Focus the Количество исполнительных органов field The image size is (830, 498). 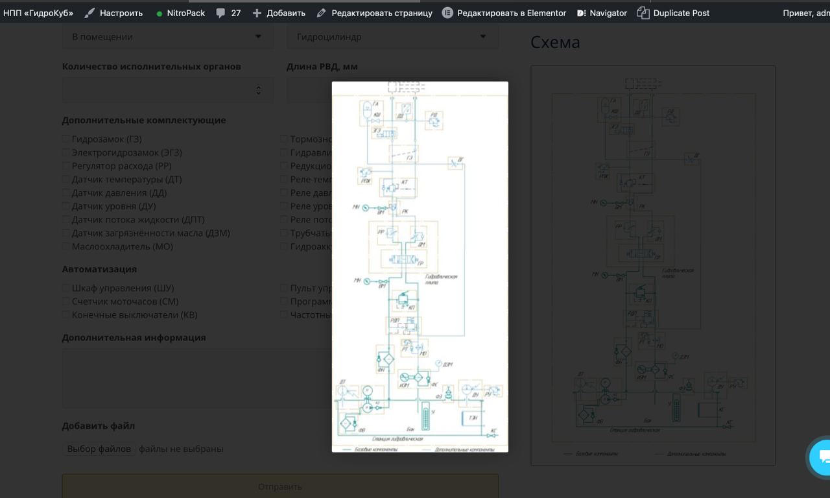pyautogui.click(x=168, y=90)
